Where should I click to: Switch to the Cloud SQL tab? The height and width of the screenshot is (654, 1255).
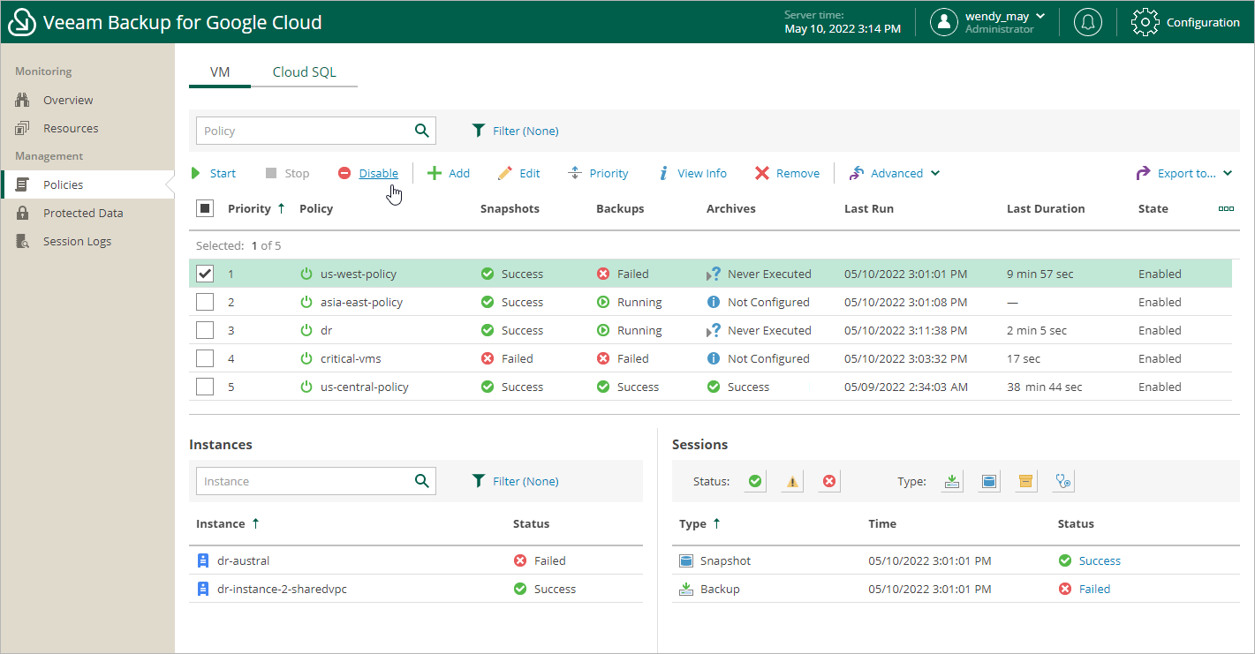click(x=304, y=72)
